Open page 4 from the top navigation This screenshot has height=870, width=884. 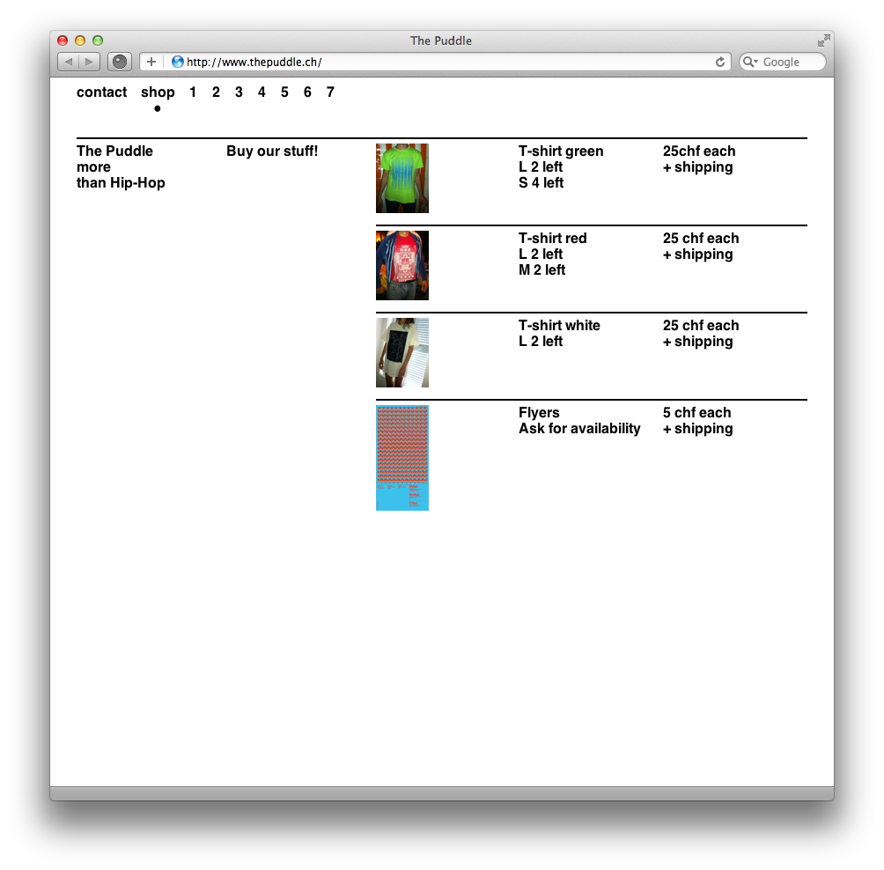point(262,92)
